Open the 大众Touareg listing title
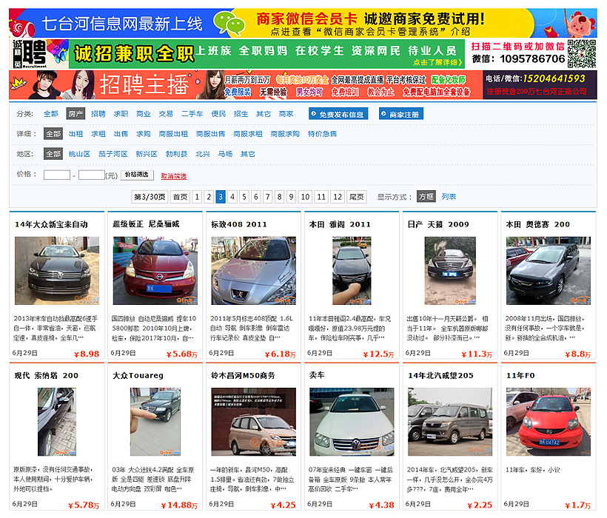Image resolution: width=607 pixels, height=518 pixels. tap(138, 375)
